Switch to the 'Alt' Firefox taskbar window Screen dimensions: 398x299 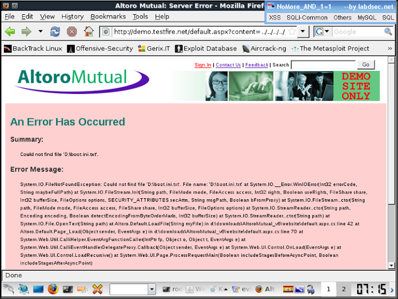coord(265,289)
